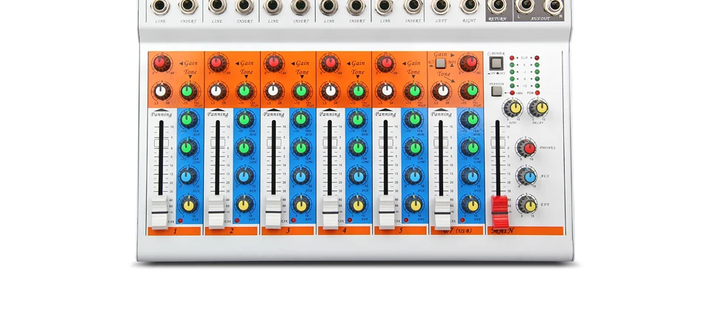Image resolution: width=704 pixels, height=312 pixels.
Task: Click channel 1 INSERT jack
Action: pyautogui.click(x=188, y=6)
